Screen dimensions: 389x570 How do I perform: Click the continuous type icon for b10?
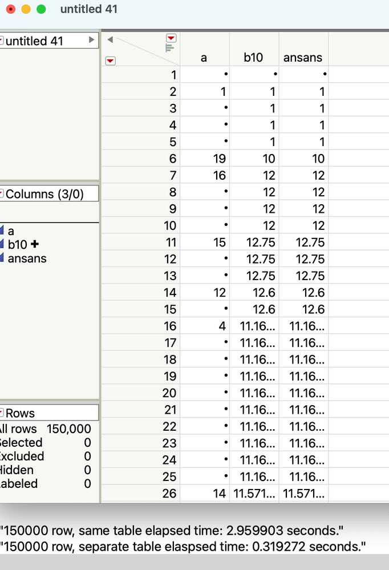[2, 245]
